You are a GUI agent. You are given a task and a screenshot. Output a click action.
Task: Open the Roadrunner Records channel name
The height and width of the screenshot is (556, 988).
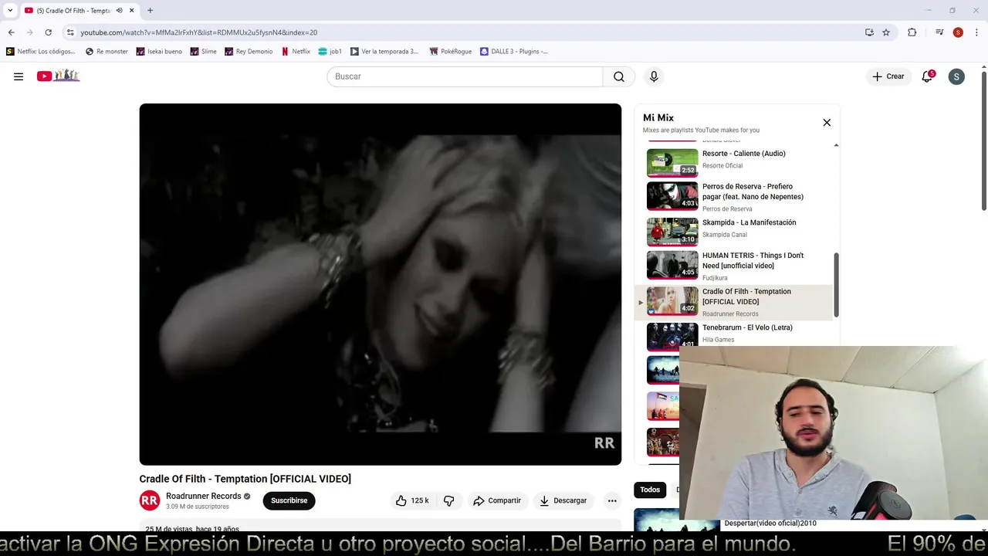point(204,496)
